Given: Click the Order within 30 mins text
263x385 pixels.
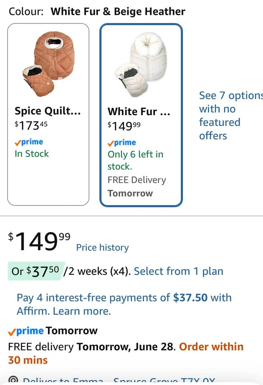Looking at the screenshot, I should [126, 353].
